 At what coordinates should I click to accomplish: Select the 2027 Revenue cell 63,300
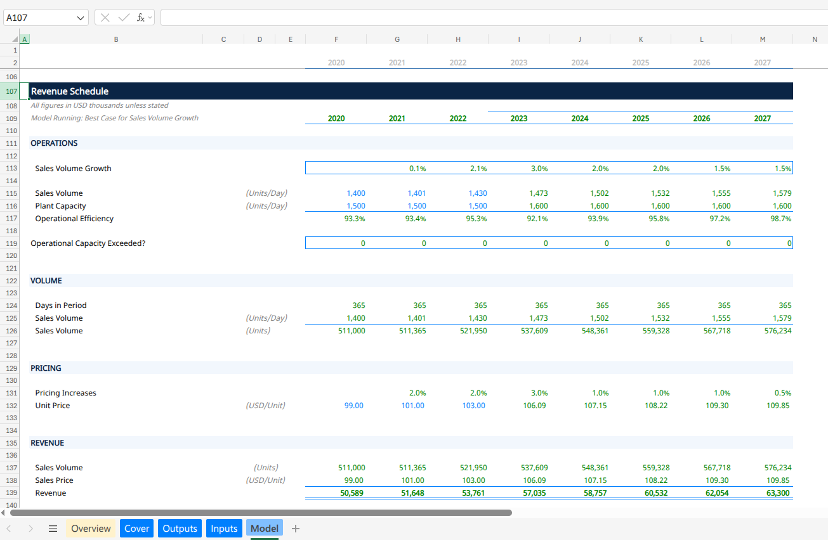pos(763,493)
